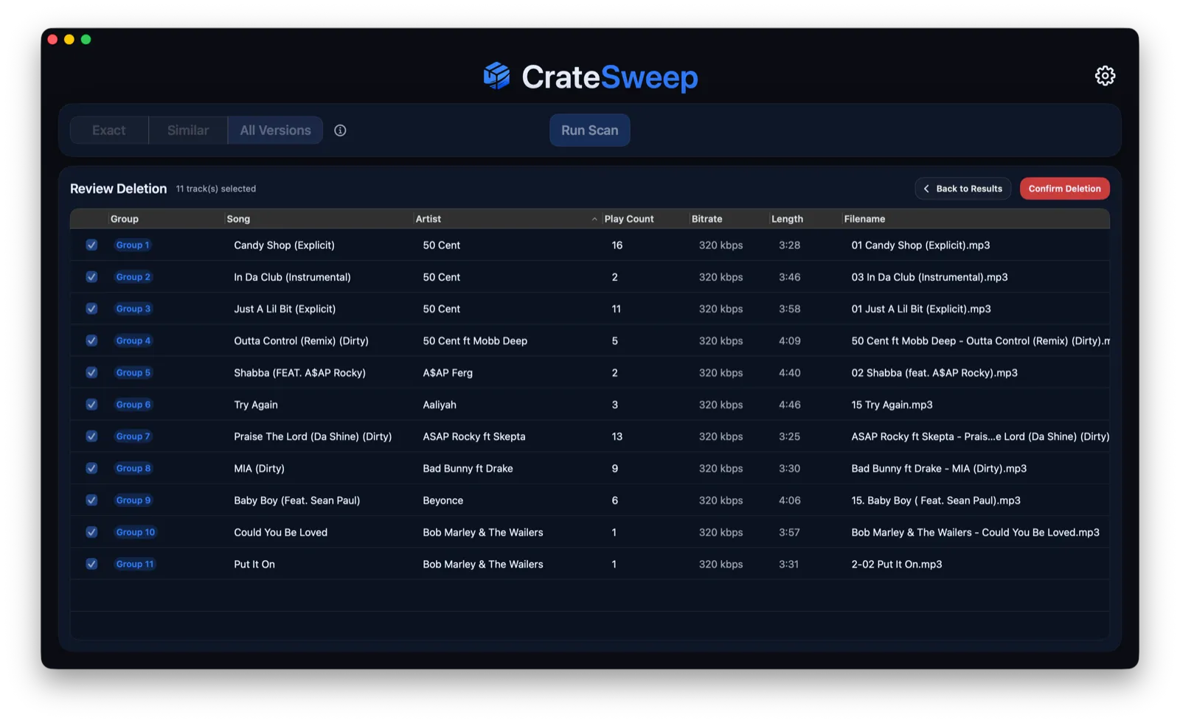The height and width of the screenshot is (723, 1180).
Task: Click artist Bad Bunny ft Drake
Action: click(x=468, y=469)
